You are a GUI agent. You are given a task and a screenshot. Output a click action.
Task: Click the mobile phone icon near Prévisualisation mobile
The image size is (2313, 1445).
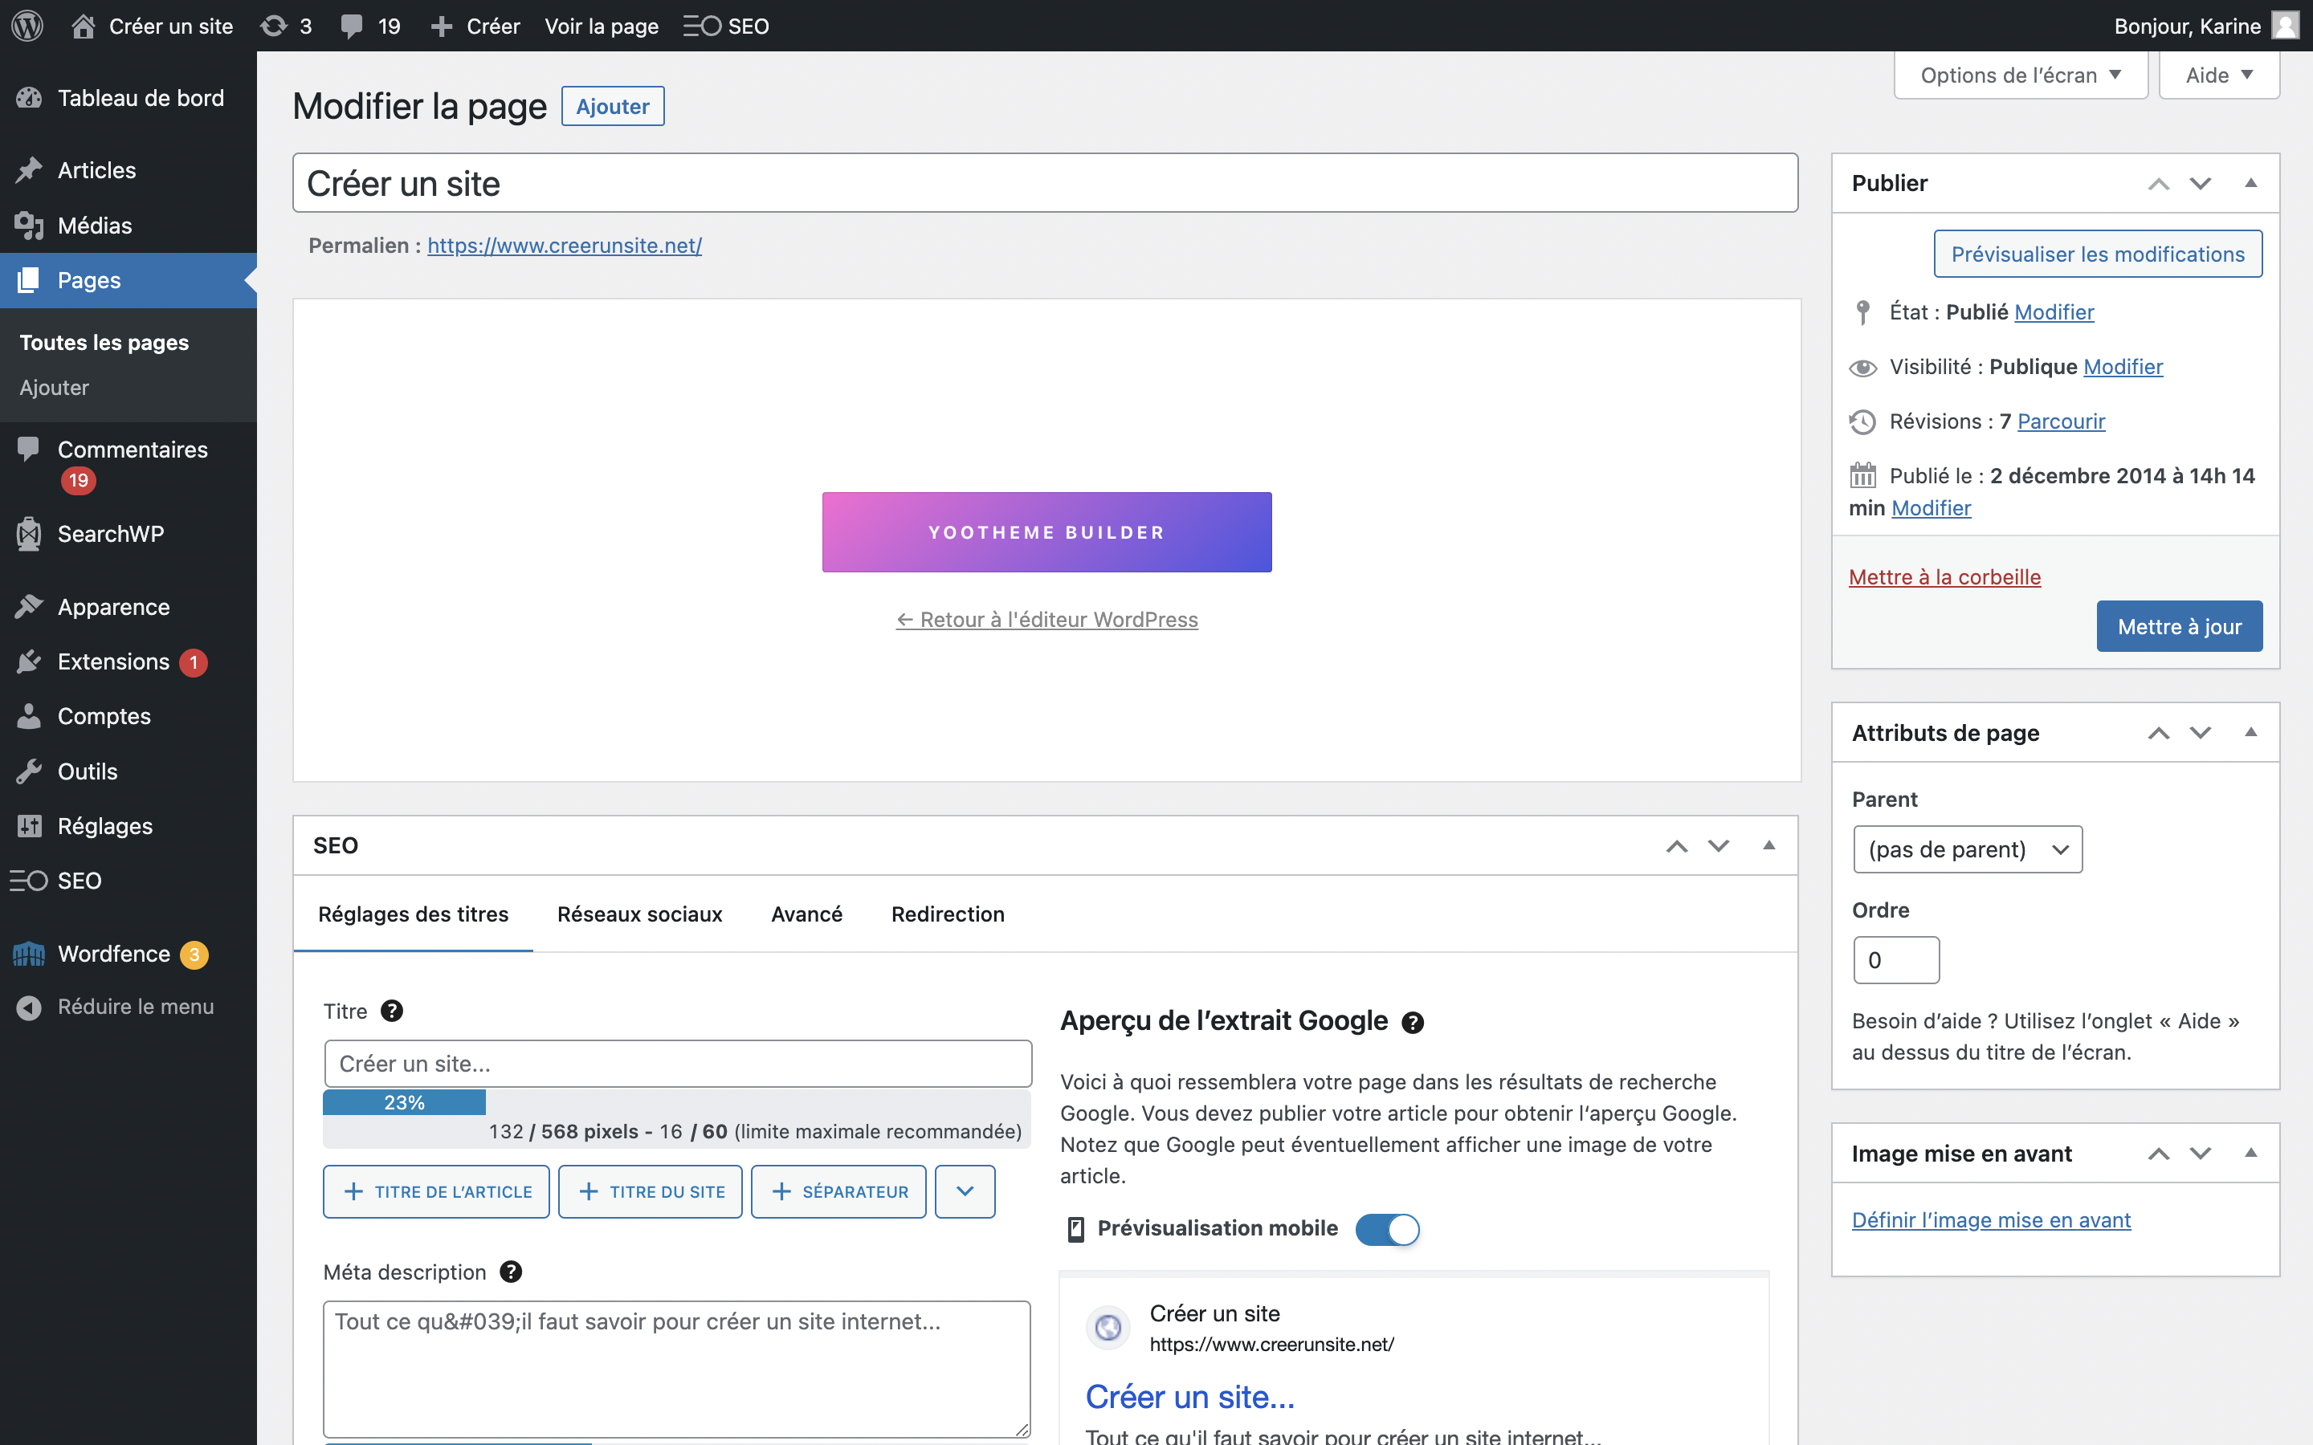[x=1076, y=1229]
